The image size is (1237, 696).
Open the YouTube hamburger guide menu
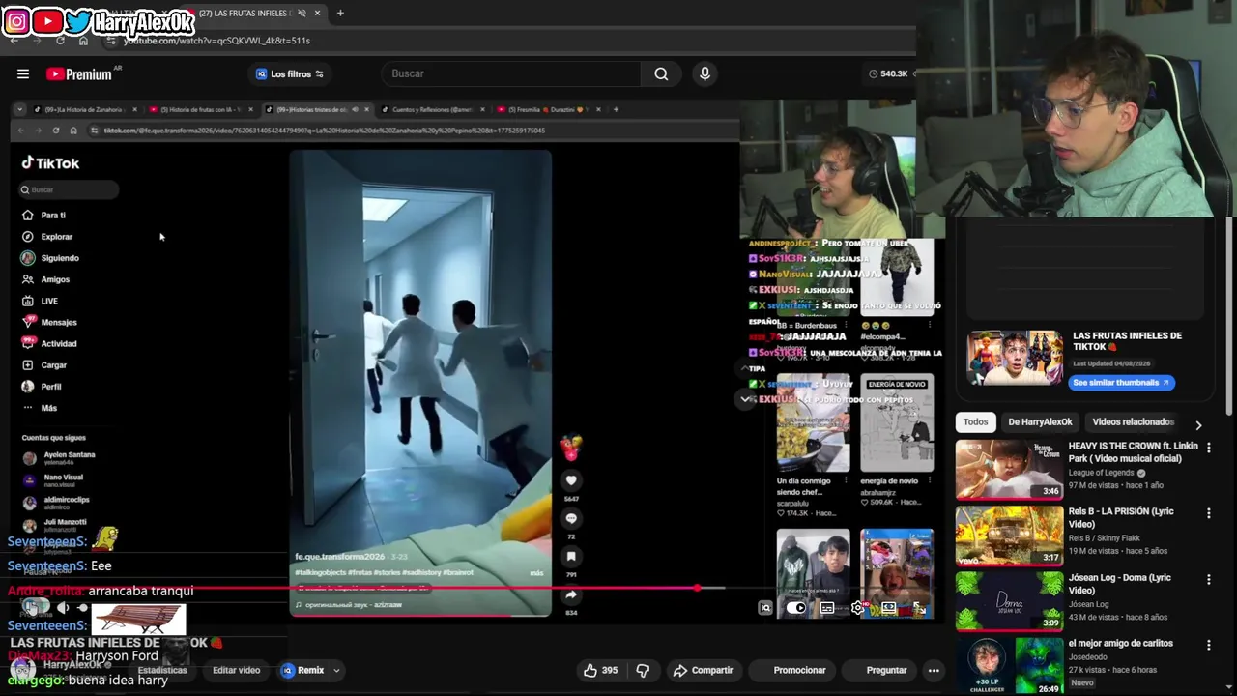click(23, 73)
